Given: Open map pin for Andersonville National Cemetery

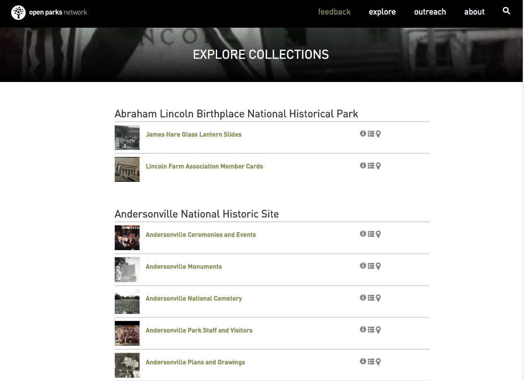Looking at the screenshot, I should [x=378, y=298].
